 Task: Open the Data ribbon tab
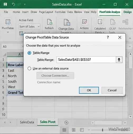[x=70, y=12]
